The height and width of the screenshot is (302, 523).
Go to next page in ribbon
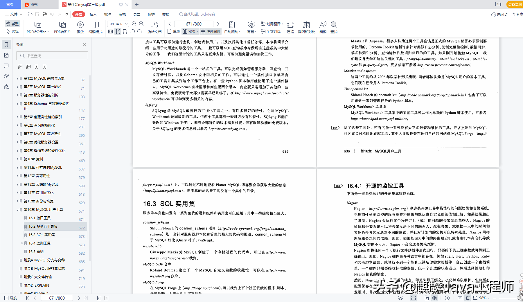[x=218, y=24]
